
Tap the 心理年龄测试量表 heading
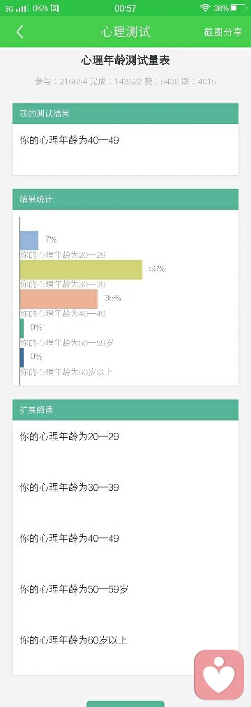point(125,61)
